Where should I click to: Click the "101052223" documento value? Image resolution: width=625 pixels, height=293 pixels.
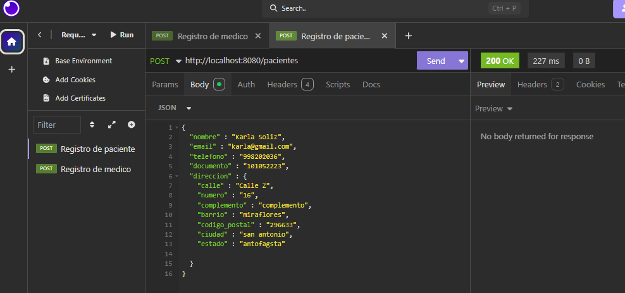click(x=264, y=166)
